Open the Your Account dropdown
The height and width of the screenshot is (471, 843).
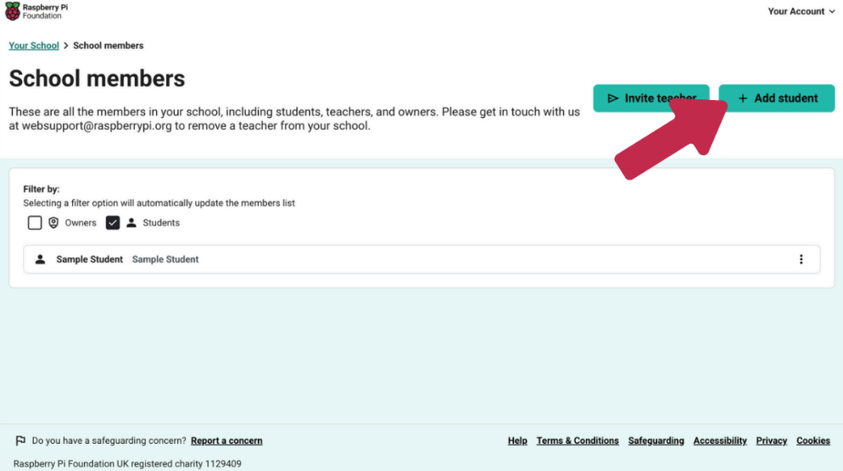coord(801,12)
